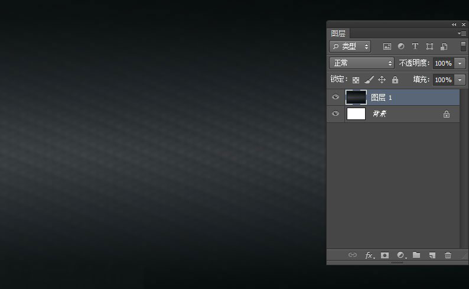Image resolution: width=469 pixels, height=289 pixels.
Task: Open the 正常 blend mode dropdown
Action: pos(361,63)
